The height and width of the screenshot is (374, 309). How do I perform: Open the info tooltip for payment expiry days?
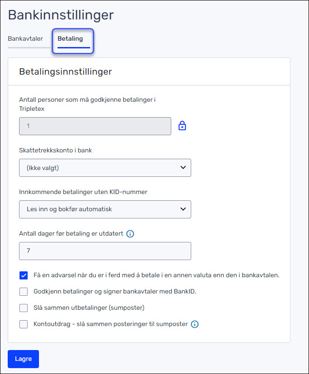pyautogui.click(x=130, y=234)
